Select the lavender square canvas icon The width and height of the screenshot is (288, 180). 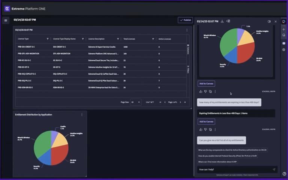click(284, 43)
